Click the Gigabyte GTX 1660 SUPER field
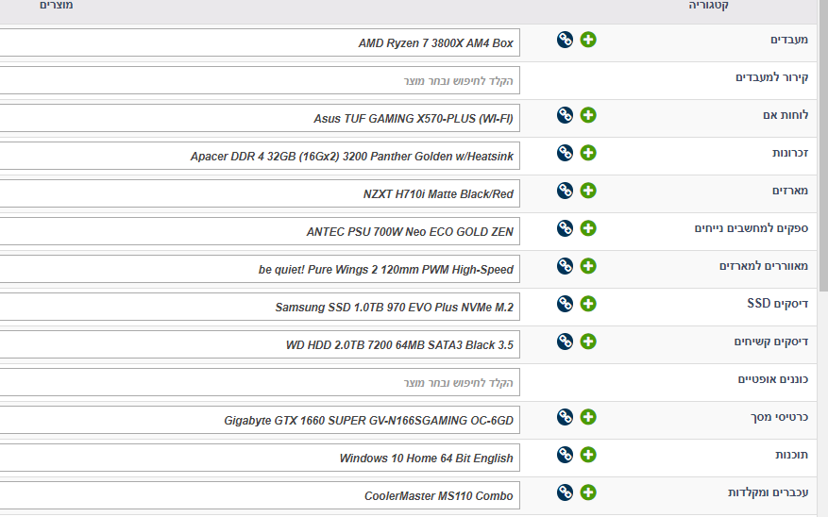The width and height of the screenshot is (828, 517). pos(260,420)
